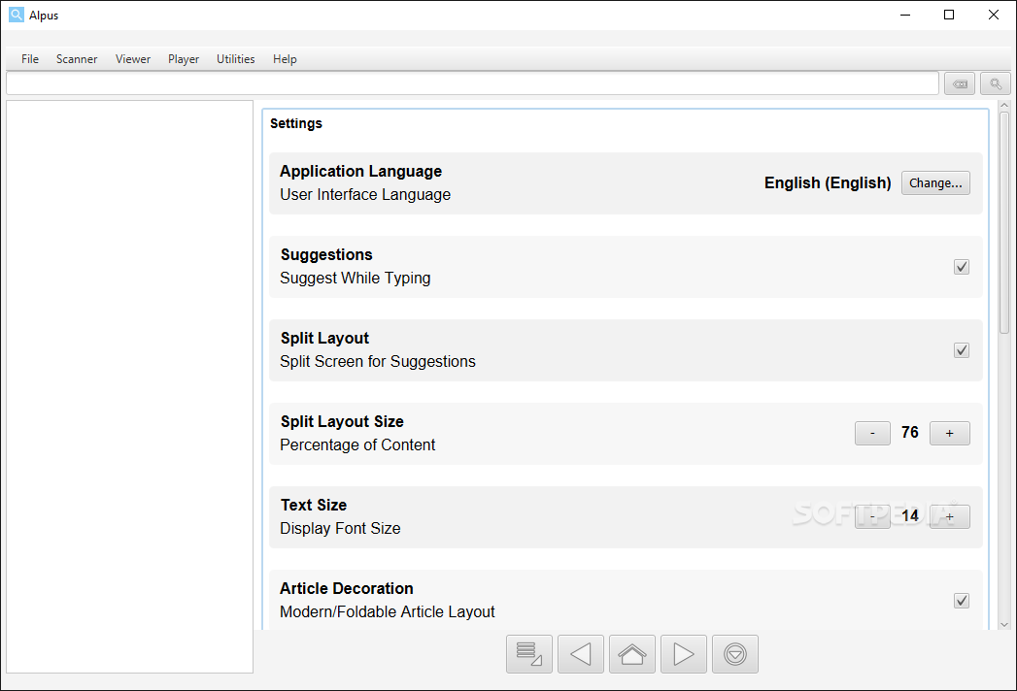Increase Split Layout Size with plus button
The width and height of the screenshot is (1017, 691).
[949, 433]
